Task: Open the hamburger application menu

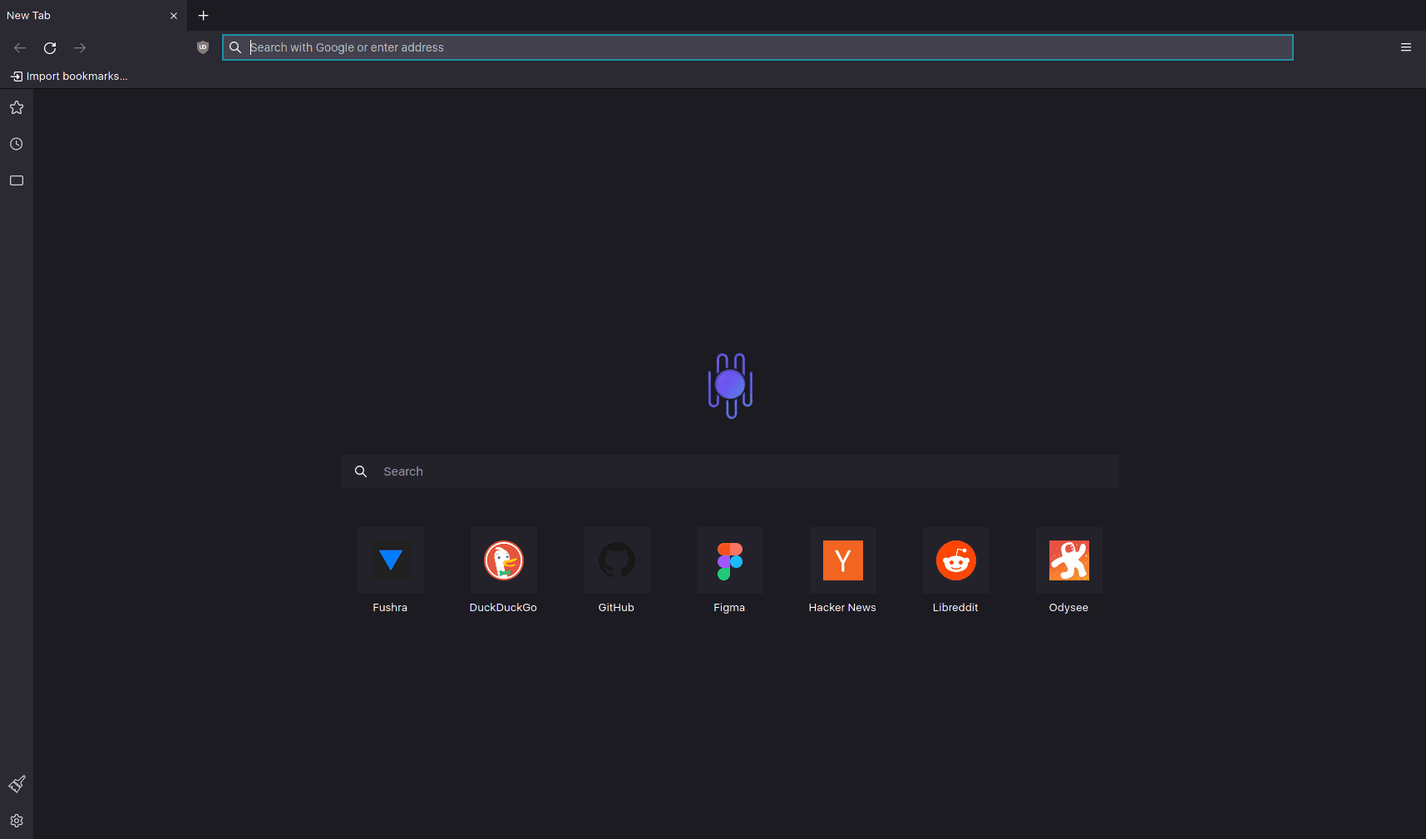Action: [1405, 47]
